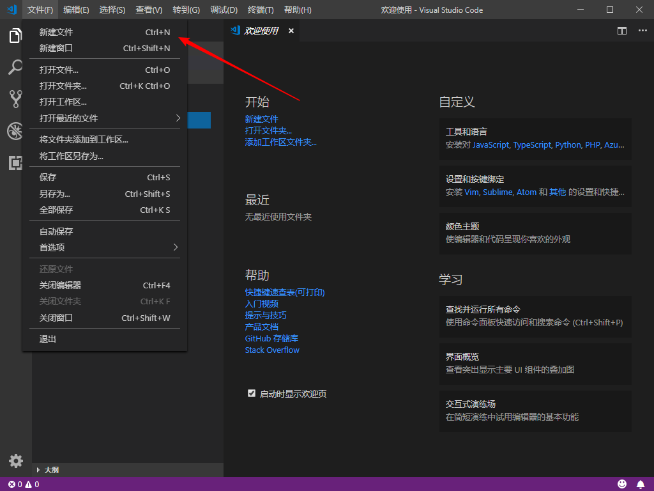Open the 颜色主题 card
Screen dimensions: 654x491
tap(535, 233)
